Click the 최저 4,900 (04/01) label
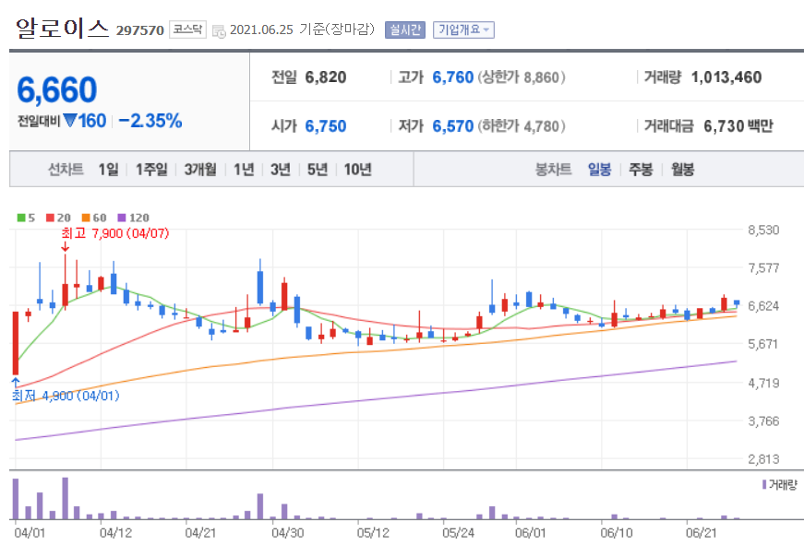 [x=66, y=396]
